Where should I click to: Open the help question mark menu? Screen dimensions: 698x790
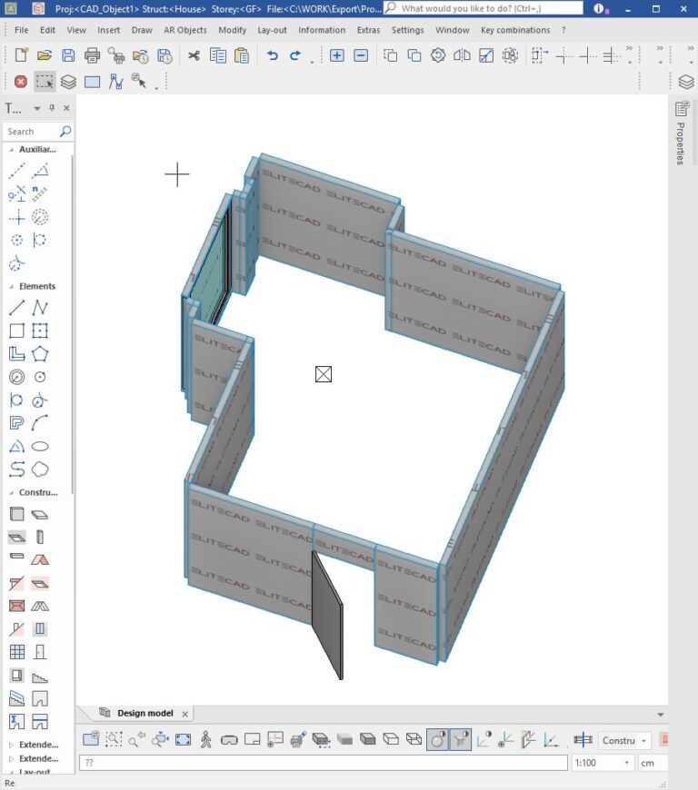(563, 30)
